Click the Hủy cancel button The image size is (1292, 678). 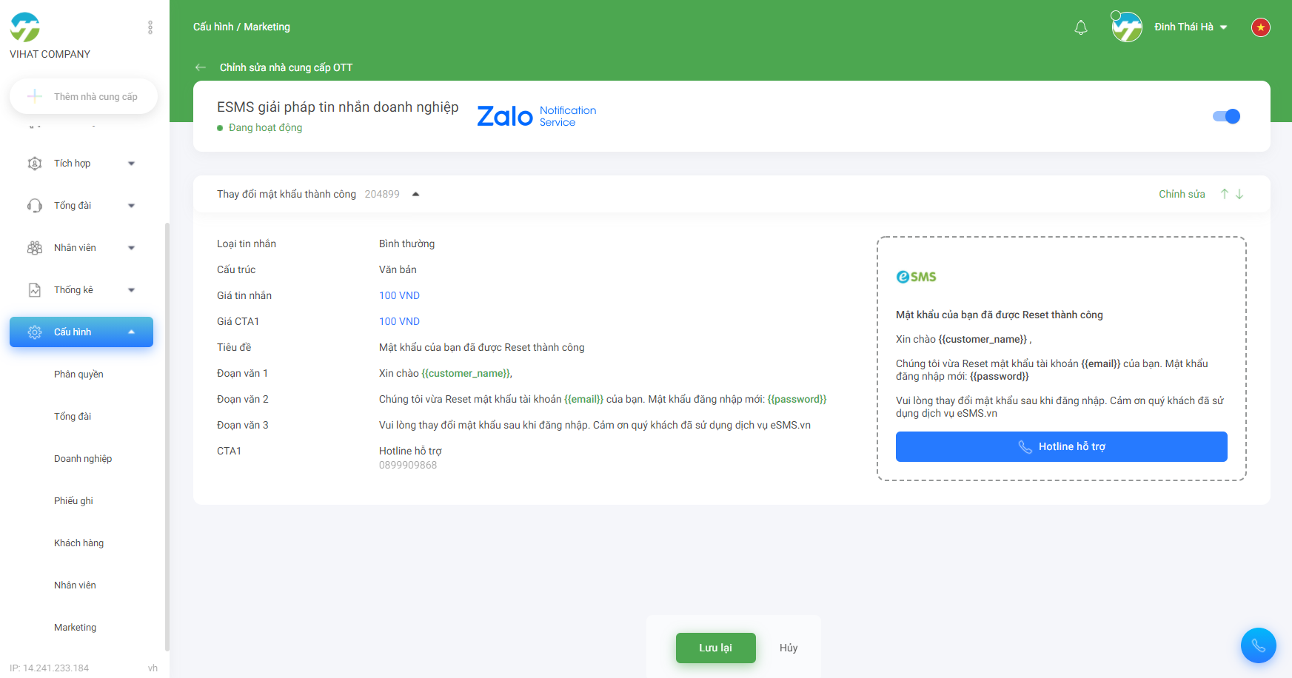click(789, 648)
